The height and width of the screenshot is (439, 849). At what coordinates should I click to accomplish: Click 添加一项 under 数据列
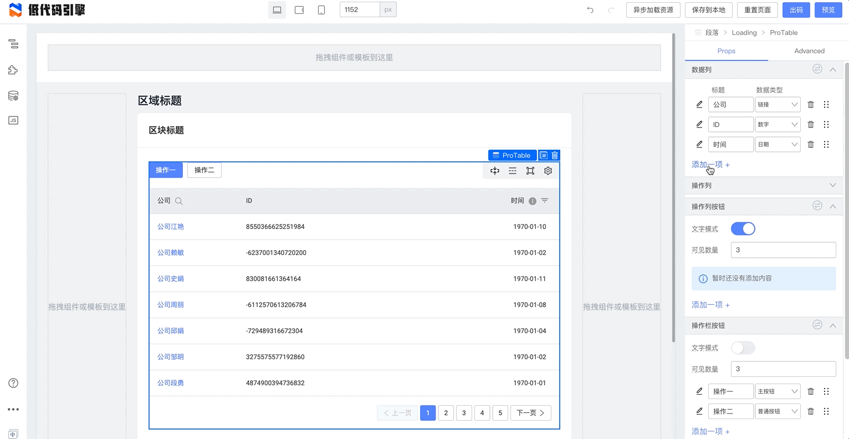point(710,165)
